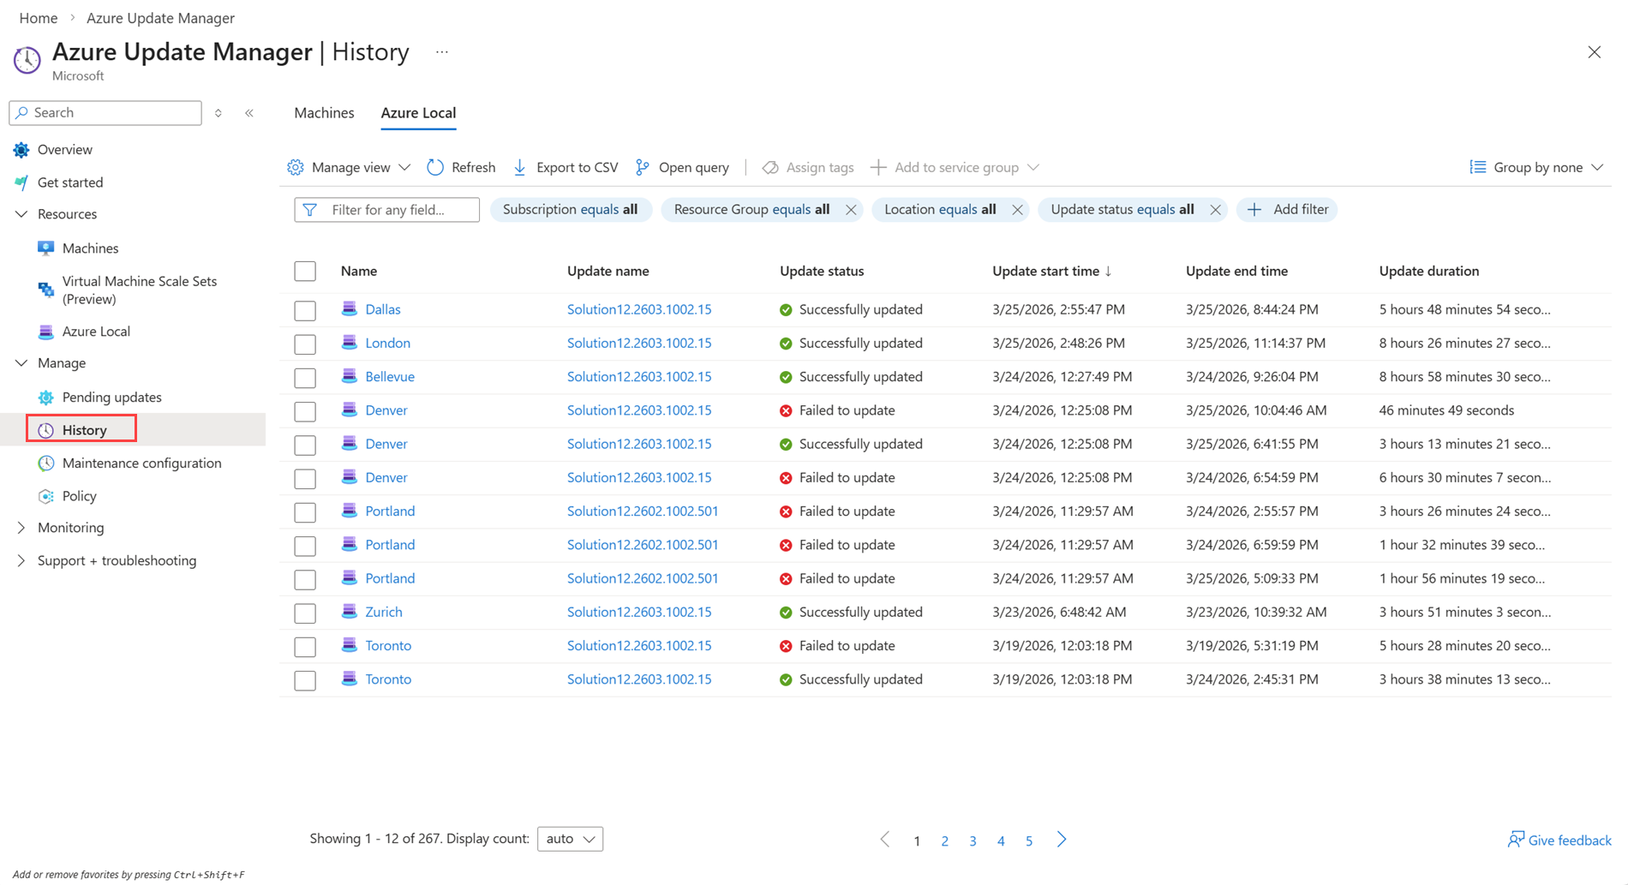Screen dimensions: 1628x885
Task: Go to page 3
Action: point(973,840)
